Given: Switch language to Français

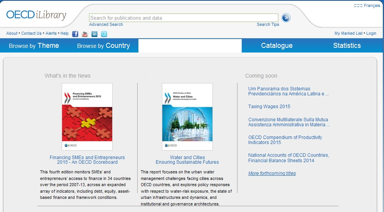Looking at the screenshot, I should click(372, 5).
